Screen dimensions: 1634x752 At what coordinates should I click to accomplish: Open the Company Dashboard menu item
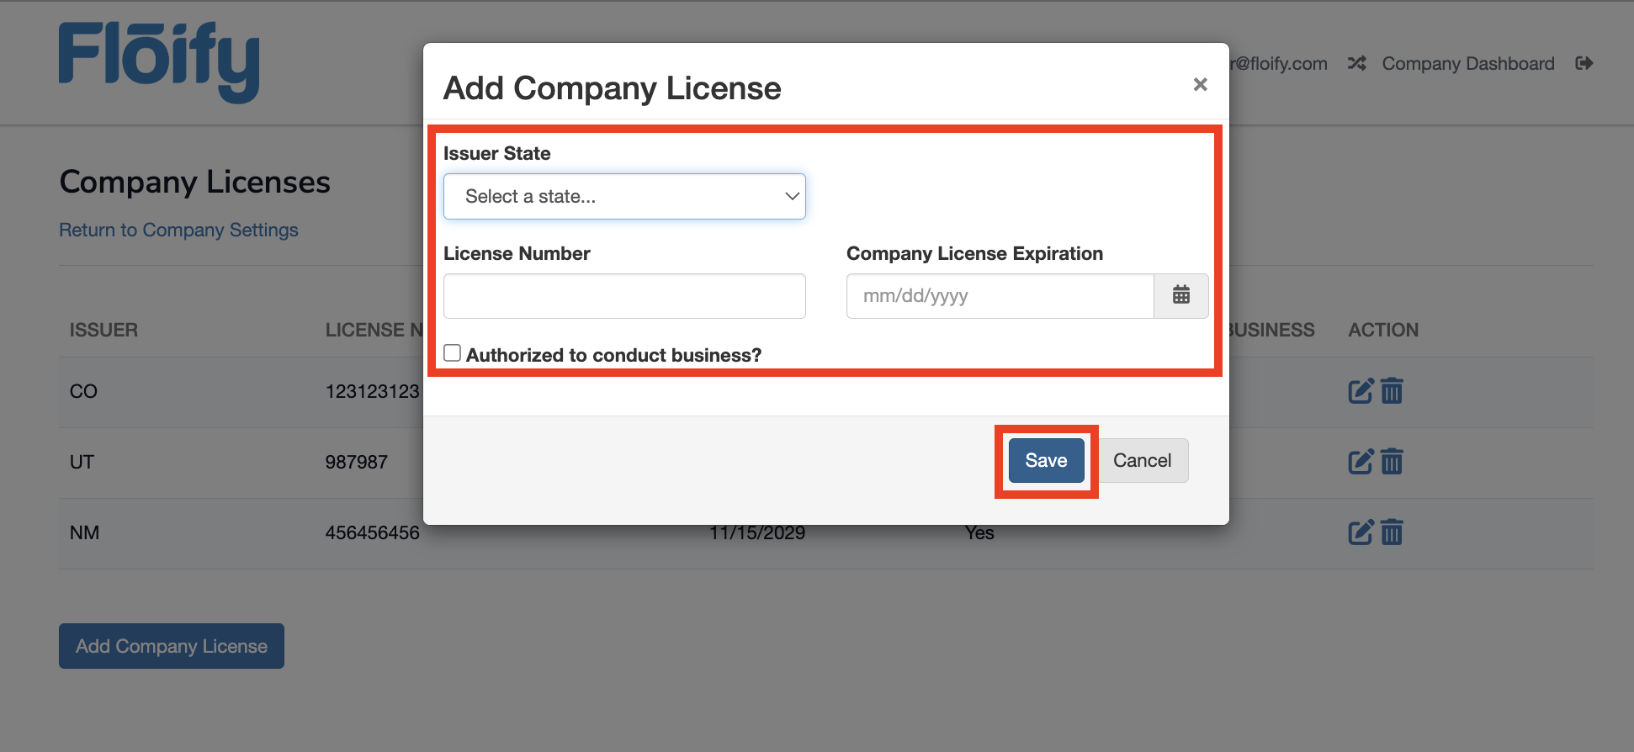1467,64
